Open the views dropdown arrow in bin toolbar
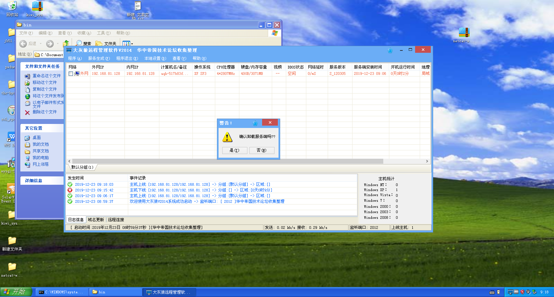This screenshot has height=297, width=554. coord(132,44)
